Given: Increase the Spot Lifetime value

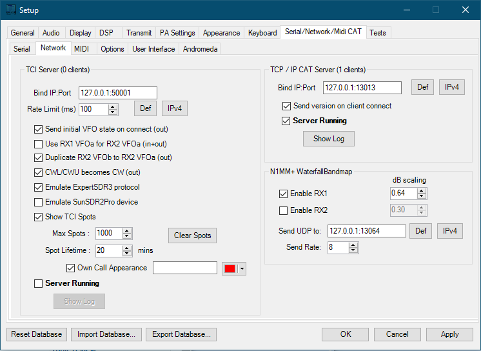Looking at the screenshot, I should 127,248.
